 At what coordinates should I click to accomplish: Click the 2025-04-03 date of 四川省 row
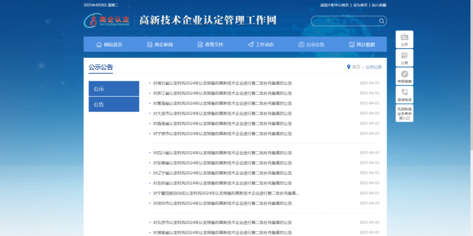[x=369, y=153]
